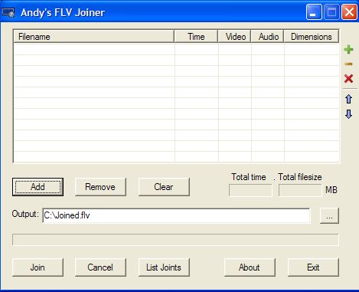This screenshot has height=292, width=359.
Task: Open the List Joints dialog
Action: point(164,267)
